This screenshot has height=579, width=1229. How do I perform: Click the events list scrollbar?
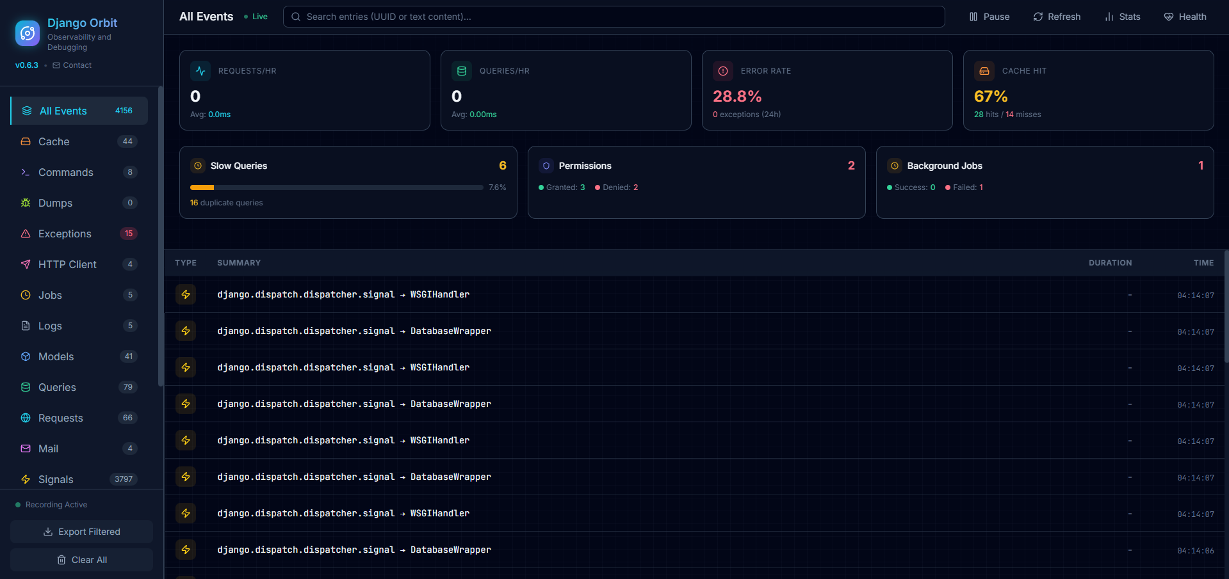(x=1226, y=307)
